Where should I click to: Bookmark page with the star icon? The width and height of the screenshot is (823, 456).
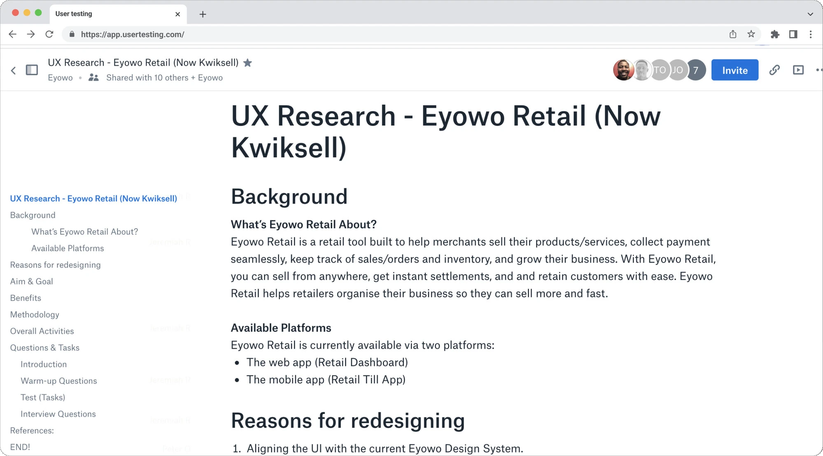point(751,34)
